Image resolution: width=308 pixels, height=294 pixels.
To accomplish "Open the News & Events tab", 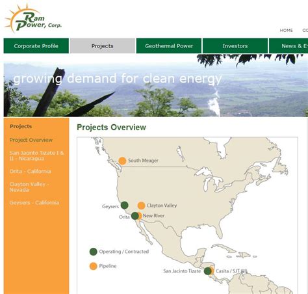I will pyautogui.click(x=289, y=46).
